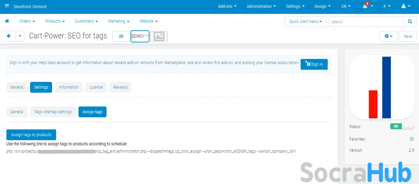Open the Administration menu

(261, 6)
